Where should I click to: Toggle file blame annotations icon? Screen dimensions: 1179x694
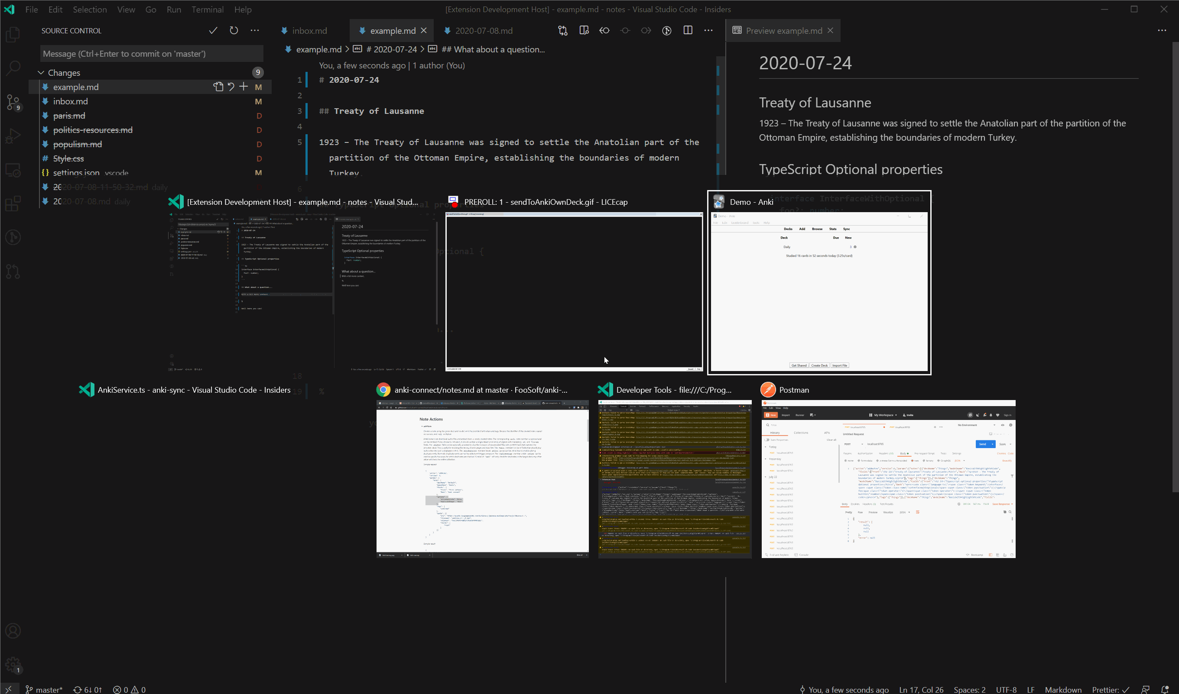click(x=666, y=30)
